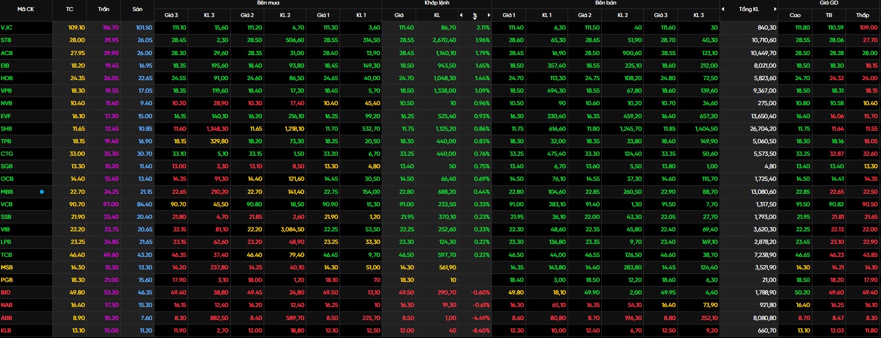This screenshot has height=338, width=881.
Task: Click the right arrow beside the % column
Action: point(489,15)
